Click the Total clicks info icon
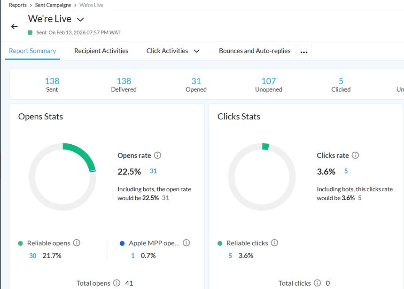 (318, 283)
